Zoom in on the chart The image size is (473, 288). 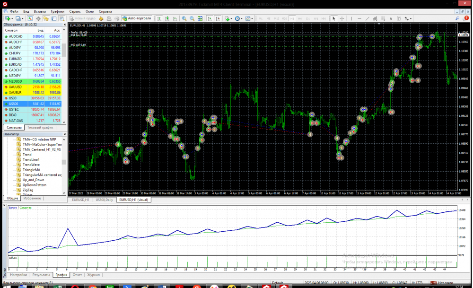click(x=184, y=18)
